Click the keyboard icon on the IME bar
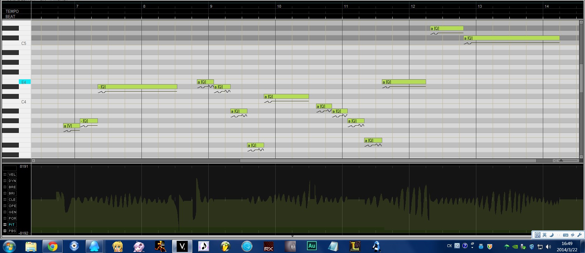 pyautogui.click(x=565, y=235)
